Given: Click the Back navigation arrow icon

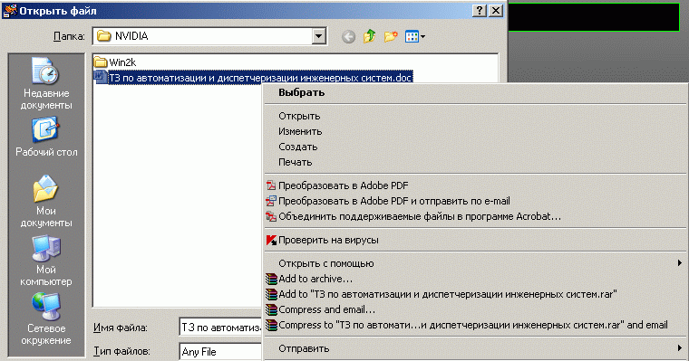Looking at the screenshot, I should 348,37.
